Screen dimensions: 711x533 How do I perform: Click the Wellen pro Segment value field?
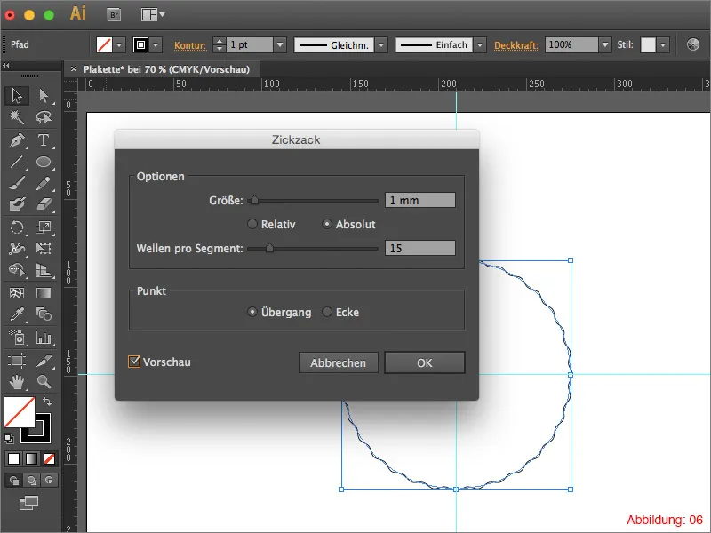point(420,248)
